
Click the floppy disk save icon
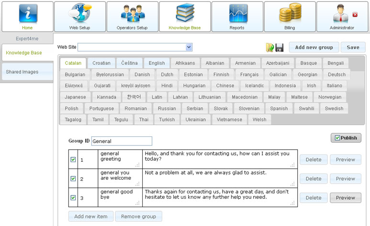[280, 48]
